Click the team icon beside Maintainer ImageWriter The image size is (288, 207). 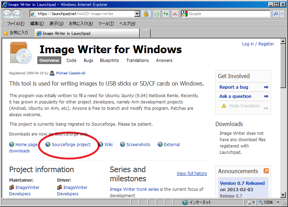coord(12,187)
